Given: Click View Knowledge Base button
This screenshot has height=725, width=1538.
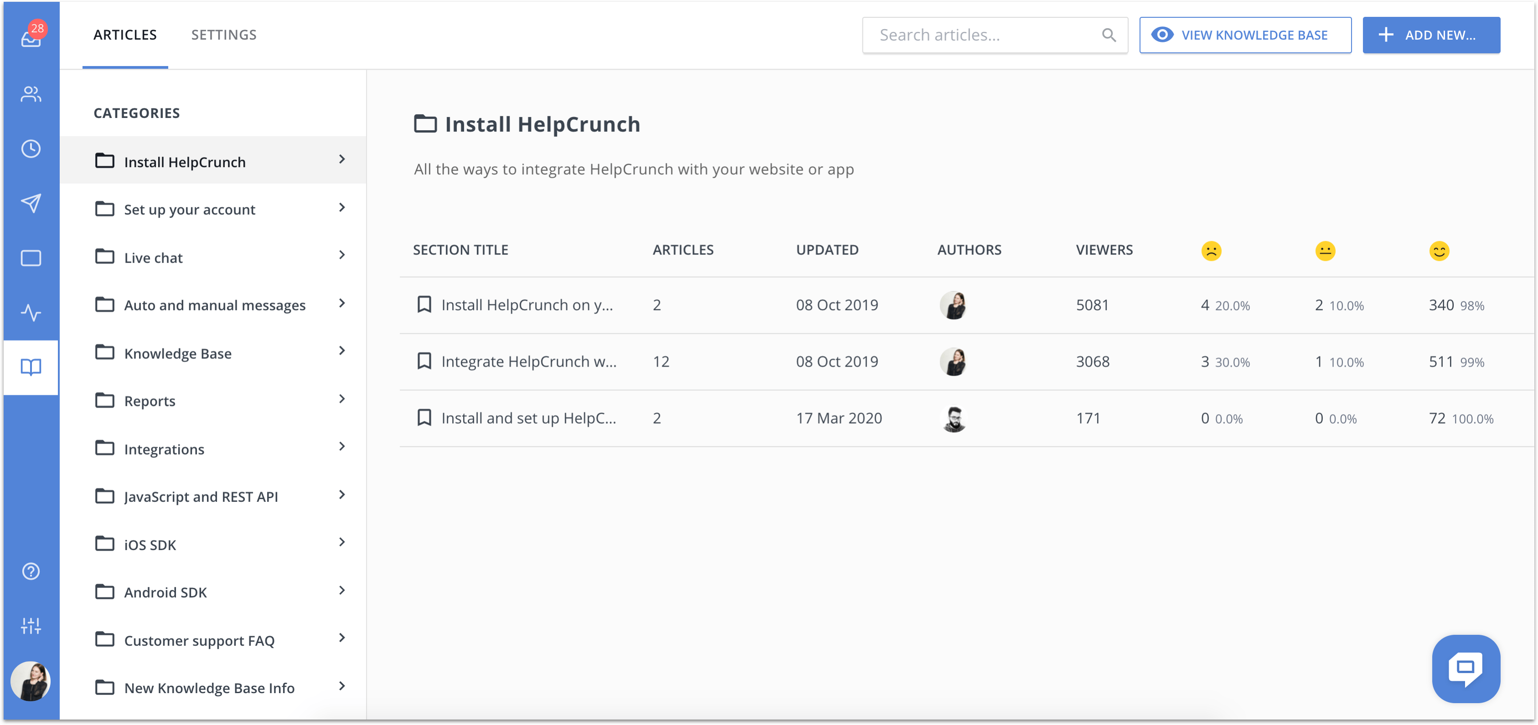Looking at the screenshot, I should (1245, 35).
